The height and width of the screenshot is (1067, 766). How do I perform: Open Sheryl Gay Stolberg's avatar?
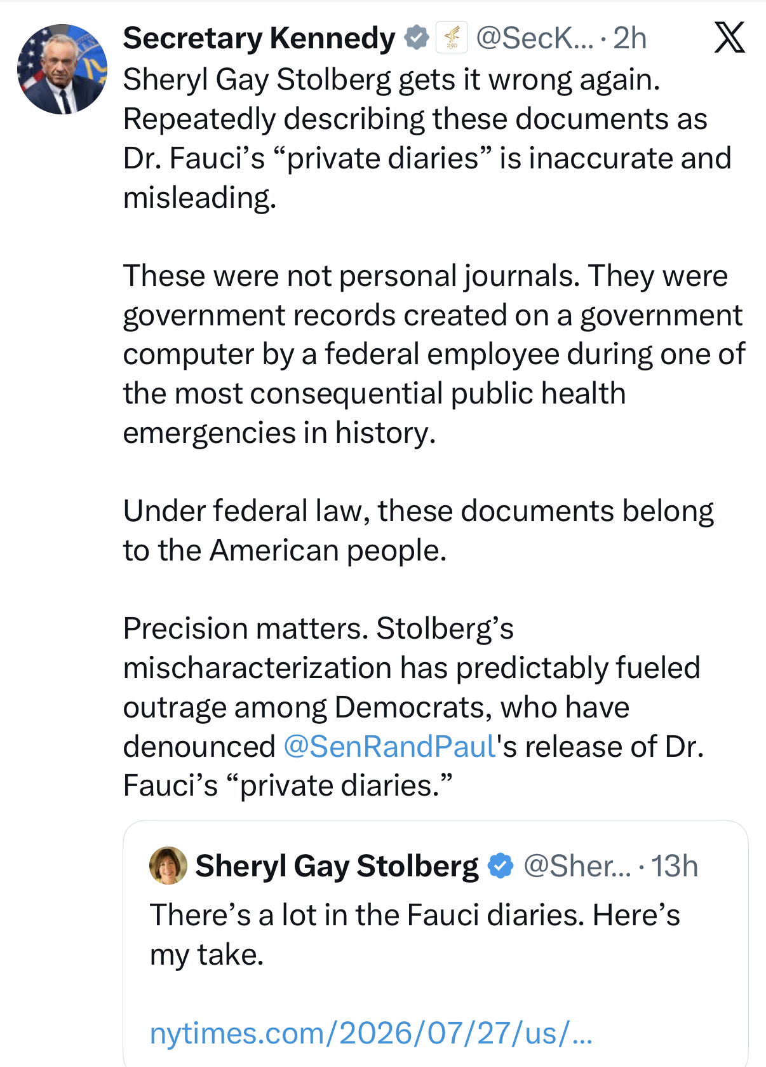coord(168,866)
